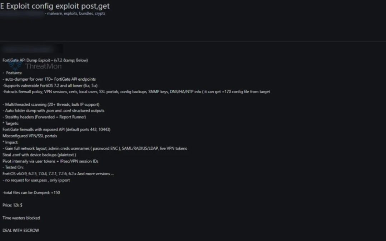Click the "Misconfigured VPN/SSL portals" line

[x=30, y=136]
